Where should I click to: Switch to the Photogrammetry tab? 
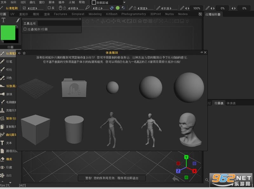tap(134, 14)
